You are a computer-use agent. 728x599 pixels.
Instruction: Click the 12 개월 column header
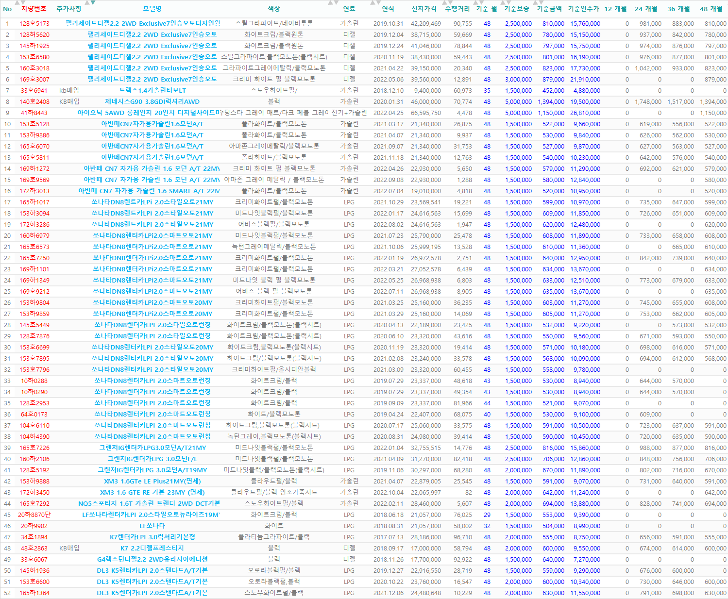click(x=616, y=9)
